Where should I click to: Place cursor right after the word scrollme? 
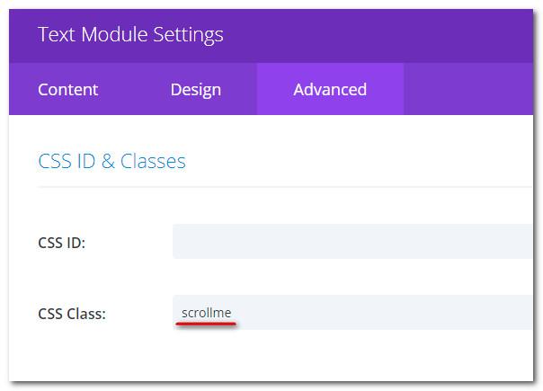[233, 313]
